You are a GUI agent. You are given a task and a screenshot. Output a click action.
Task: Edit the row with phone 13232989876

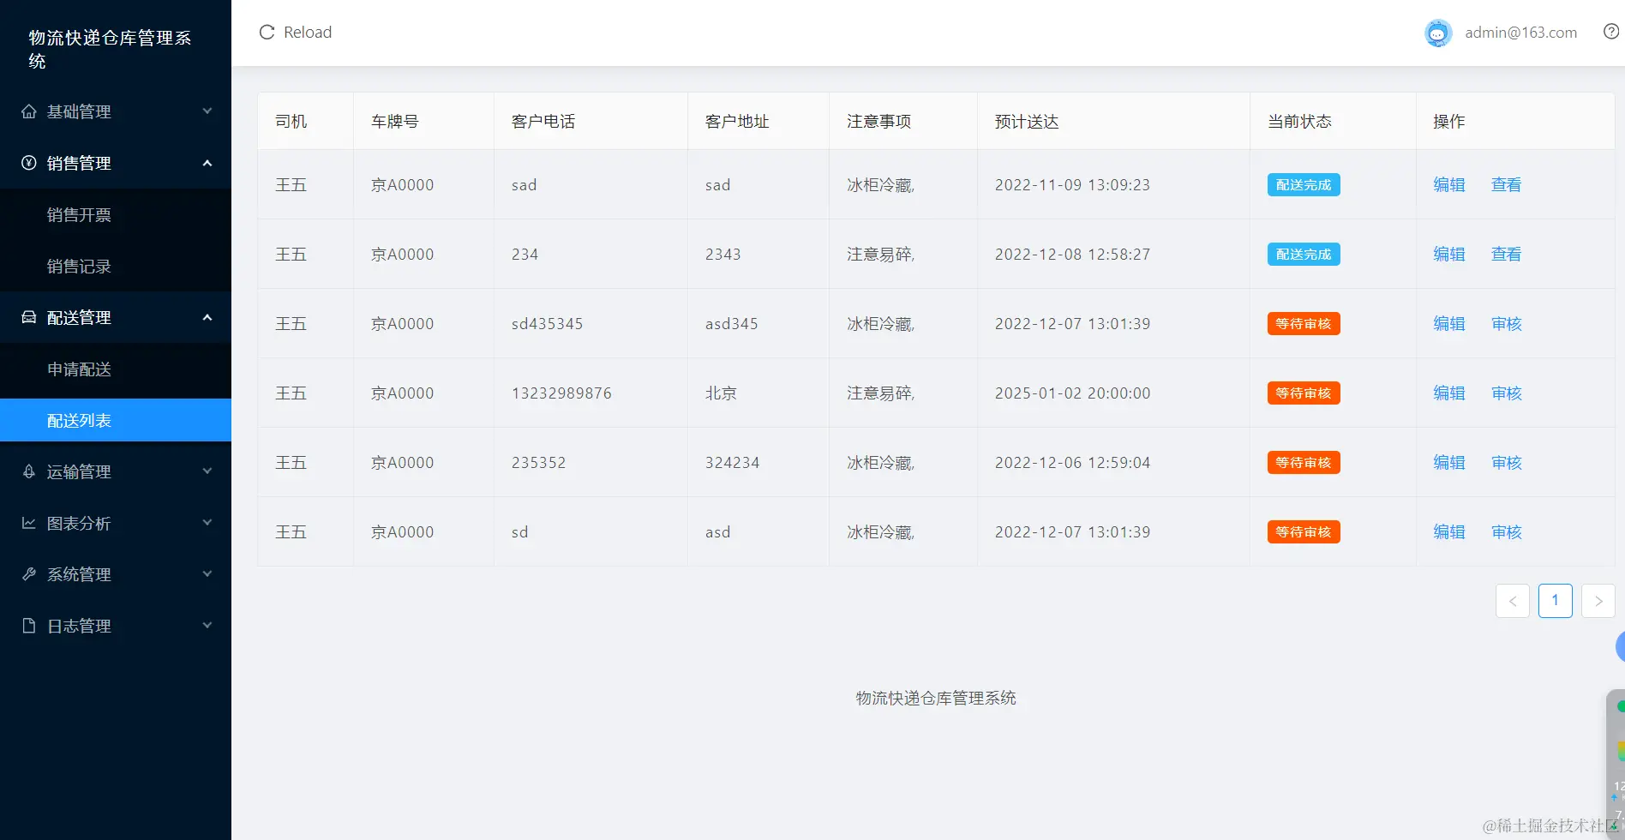point(1449,393)
